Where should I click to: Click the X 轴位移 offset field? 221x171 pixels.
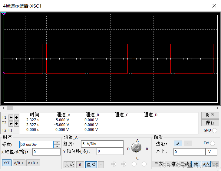point(46,152)
